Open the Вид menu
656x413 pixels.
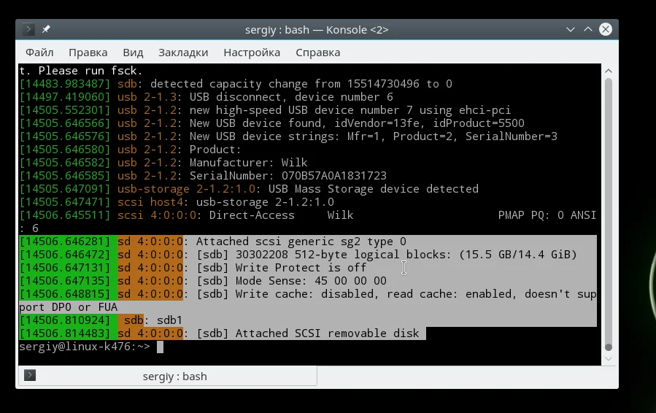pyautogui.click(x=133, y=53)
